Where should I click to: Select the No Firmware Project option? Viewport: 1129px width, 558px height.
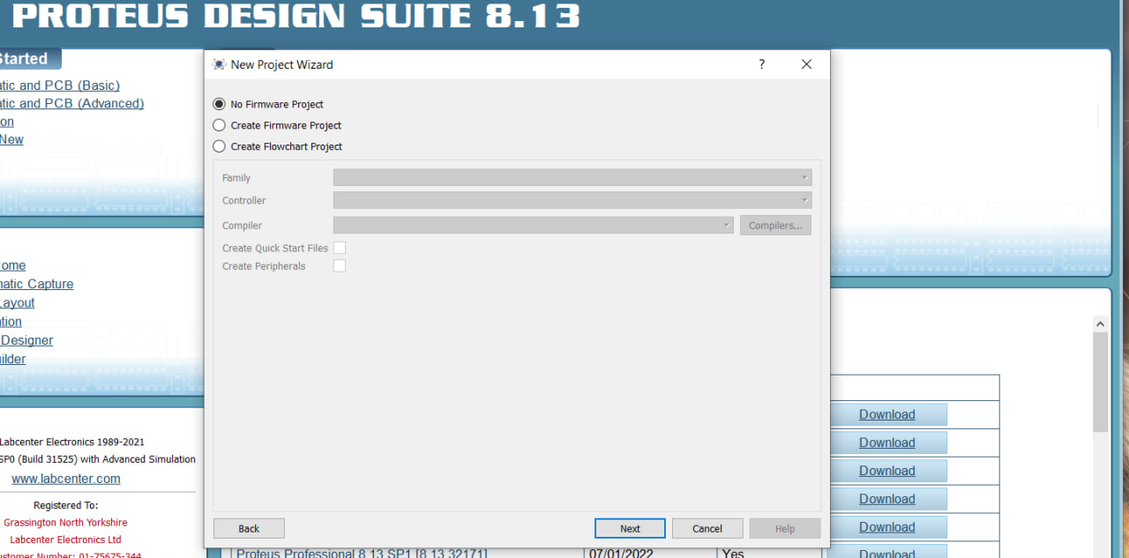coord(220,104)
